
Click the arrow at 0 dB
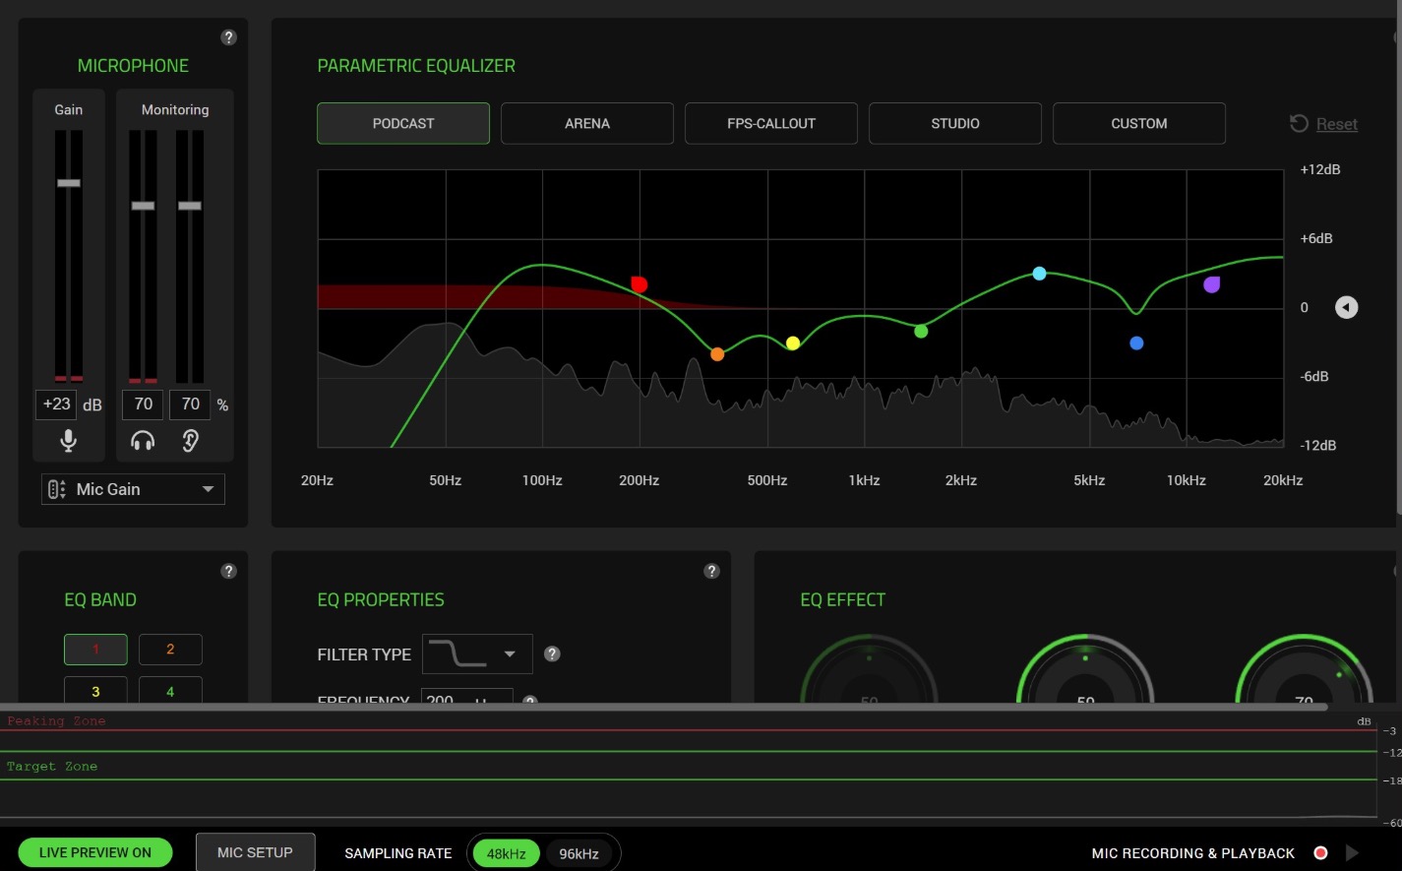click(x=1346, y=308)
